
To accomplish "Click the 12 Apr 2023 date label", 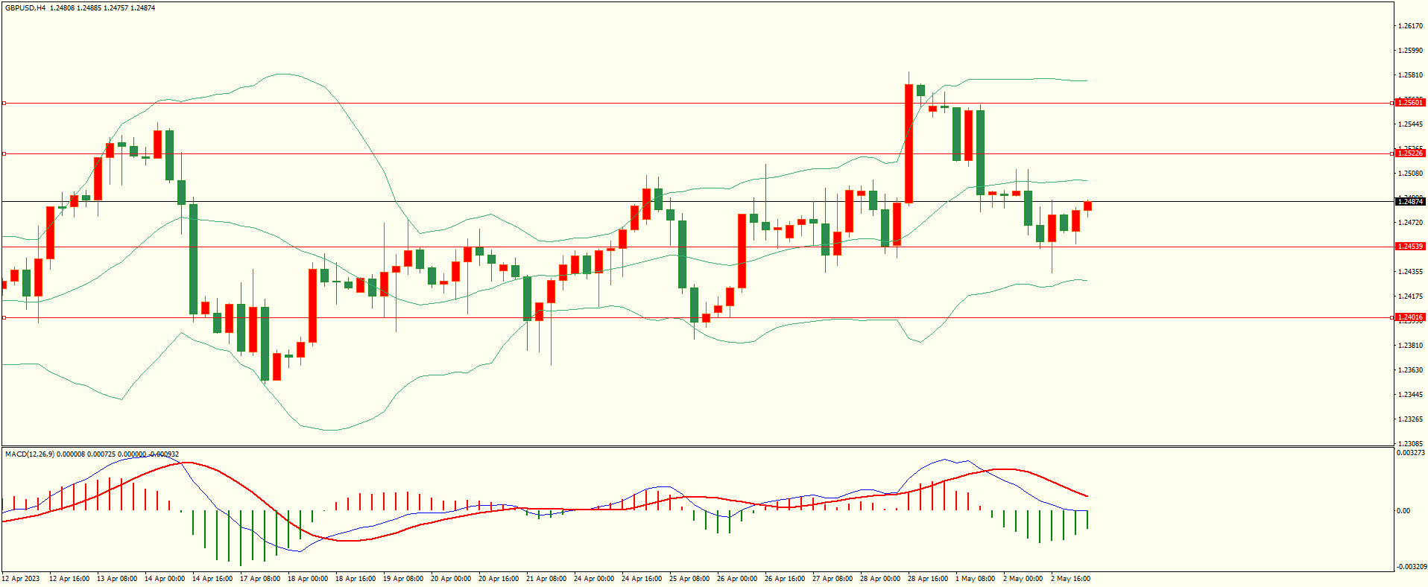I will [21, 579].
